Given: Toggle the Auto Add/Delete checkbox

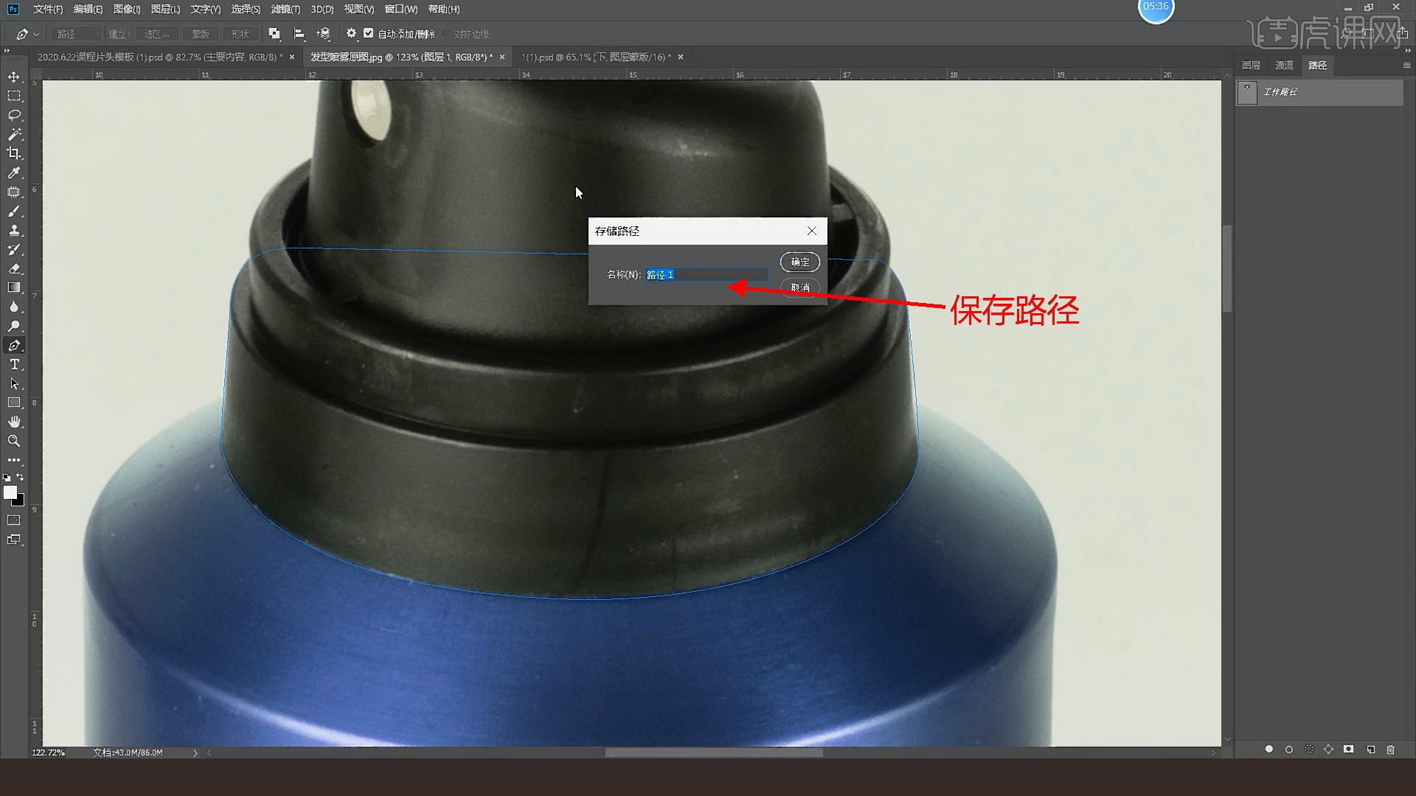Looking at the screenshot, I should (x=369, y=33).
